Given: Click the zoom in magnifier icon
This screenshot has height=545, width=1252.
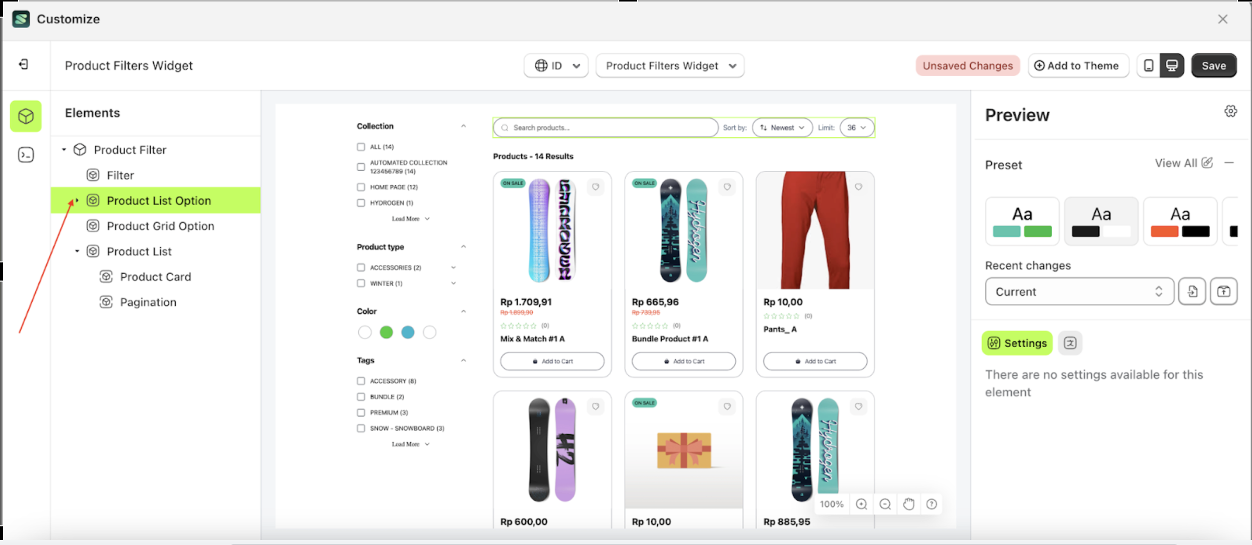Looking at the screenshot, I should 861,504.
